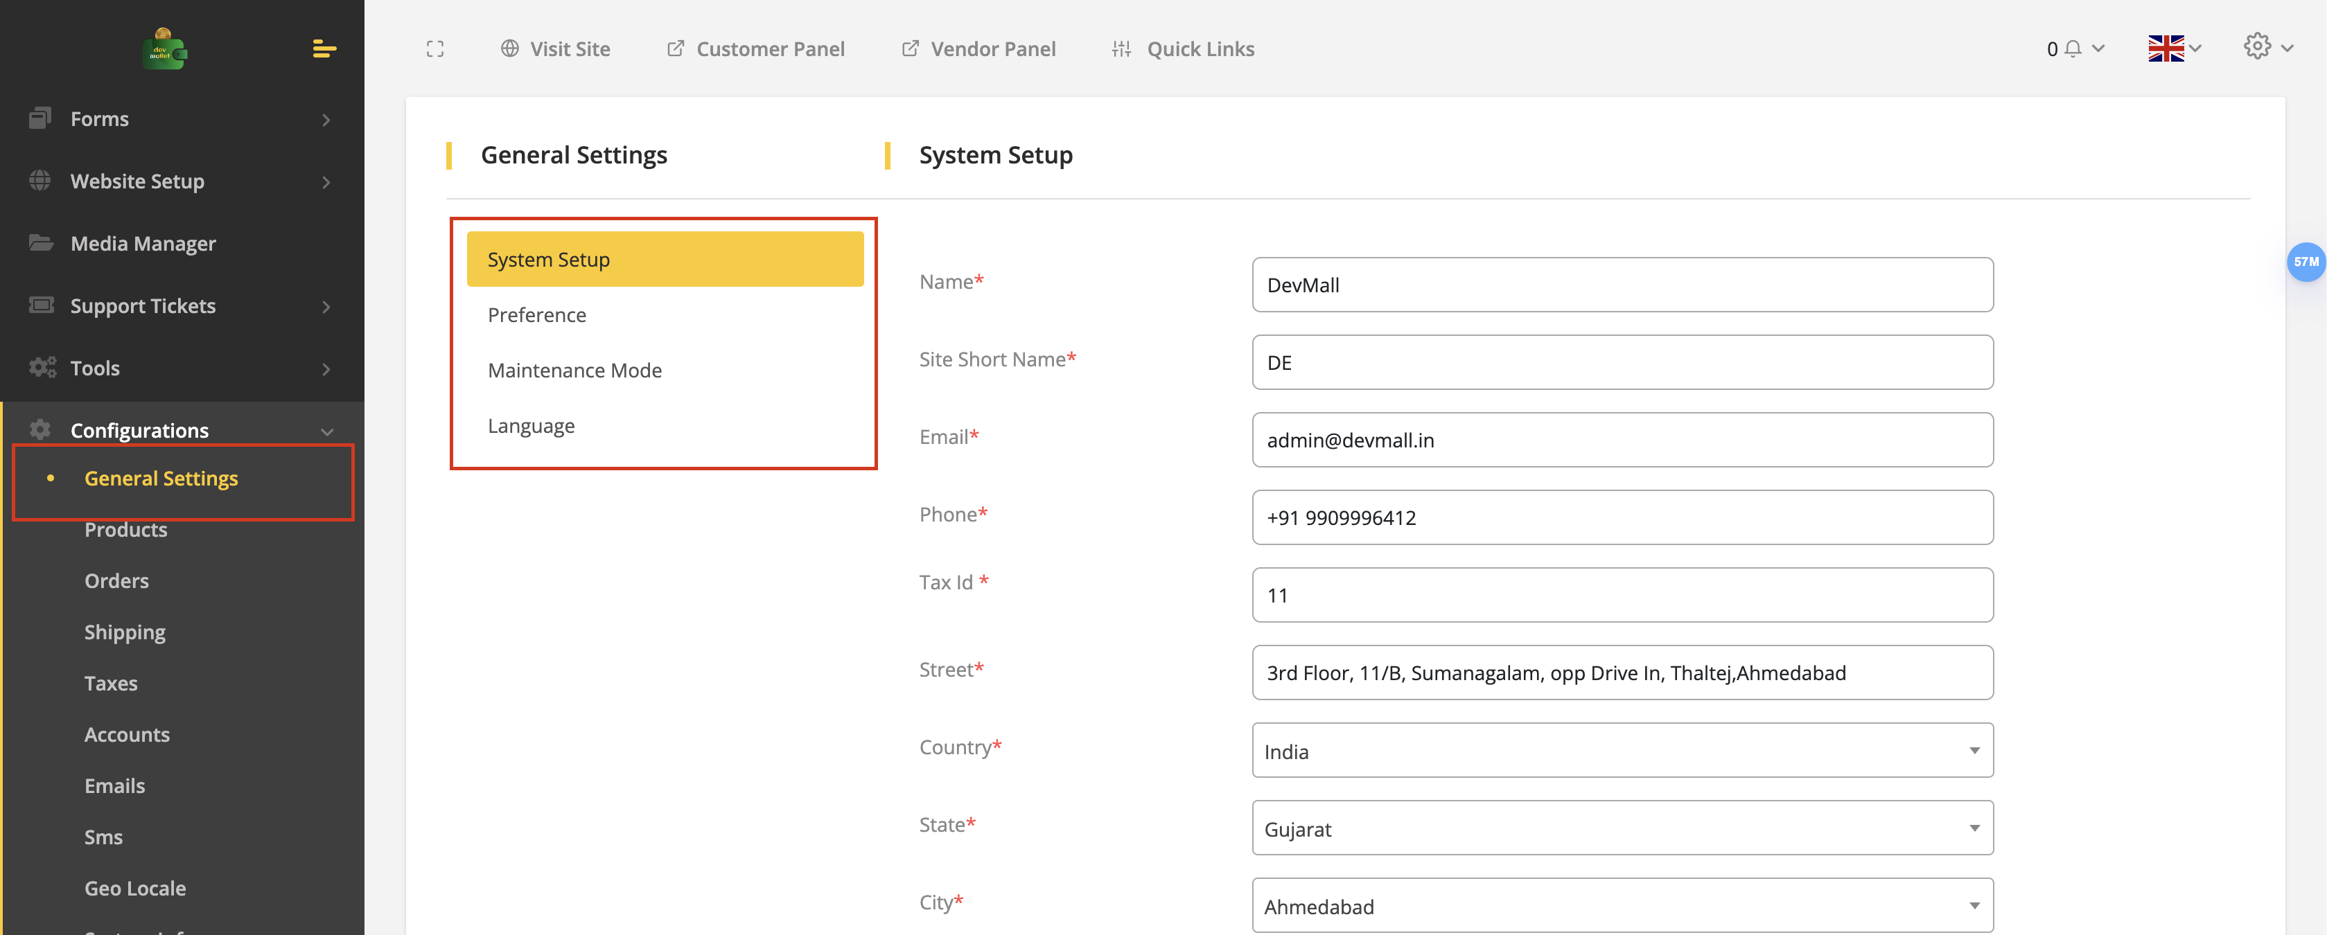Open Shipping configuration
The image size is (2327, 935).
[125, 632]
